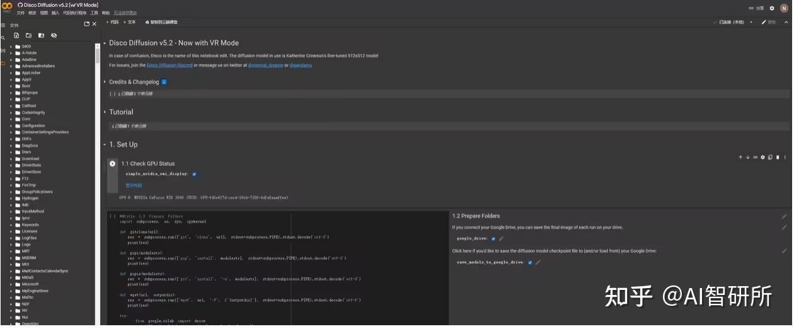
Task: Open the 视图 (View) menu
Action: [43, 13]
